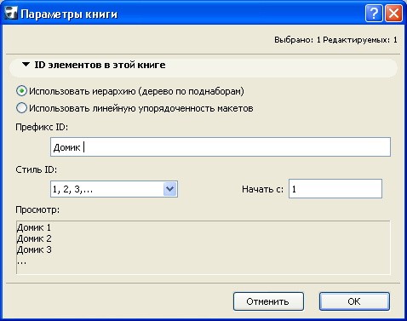Select 'Использовать иерархию' radio button

(21, 91)
